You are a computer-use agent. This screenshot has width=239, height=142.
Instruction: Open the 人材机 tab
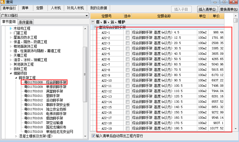point(56,8)
